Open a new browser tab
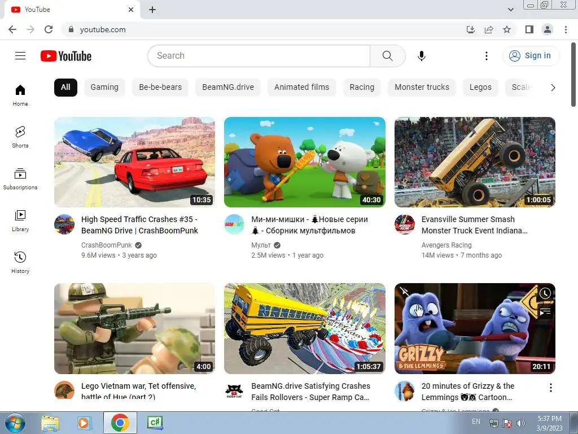Screen dimensions: 578x434 pyautogui.click(x=152, y=10)
